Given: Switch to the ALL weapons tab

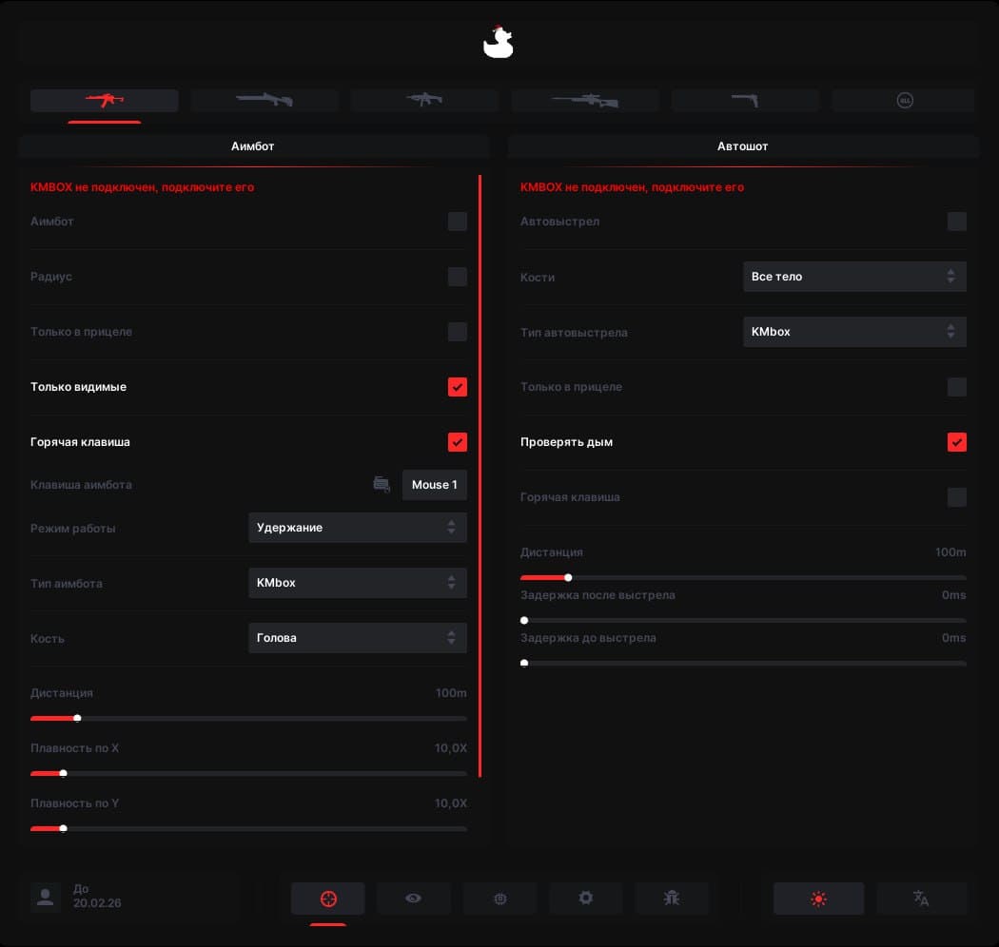Looking at the screenshot, I should 904,100.
